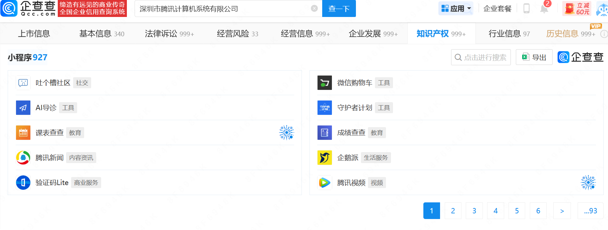
Task: Click the mobile phone icon in header
Action: tap(527, 8)
